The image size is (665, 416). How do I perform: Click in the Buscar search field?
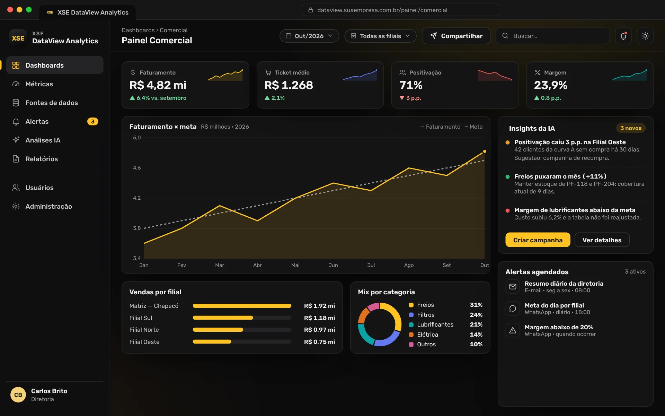552,36
